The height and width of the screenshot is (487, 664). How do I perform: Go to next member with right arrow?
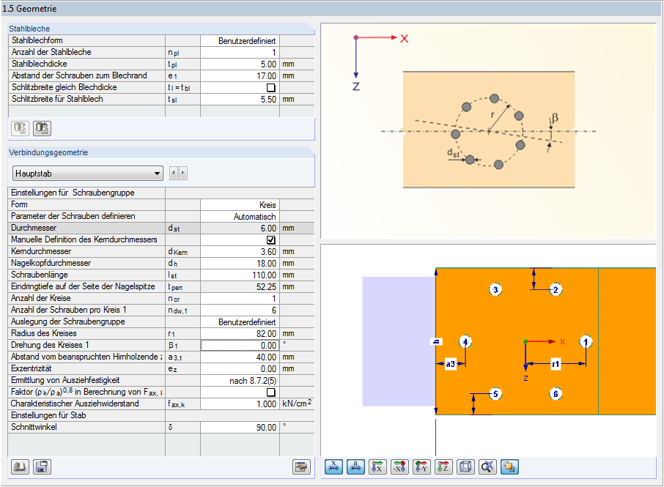tap(183, 173)
